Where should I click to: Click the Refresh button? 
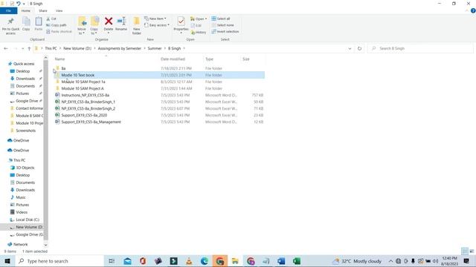[x=359, y=48]
